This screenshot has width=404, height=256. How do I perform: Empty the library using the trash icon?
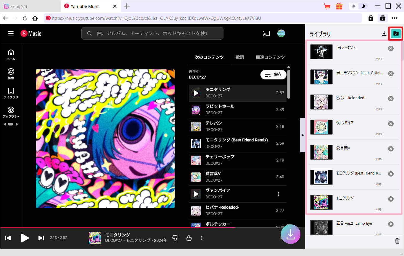coord(397,241)
